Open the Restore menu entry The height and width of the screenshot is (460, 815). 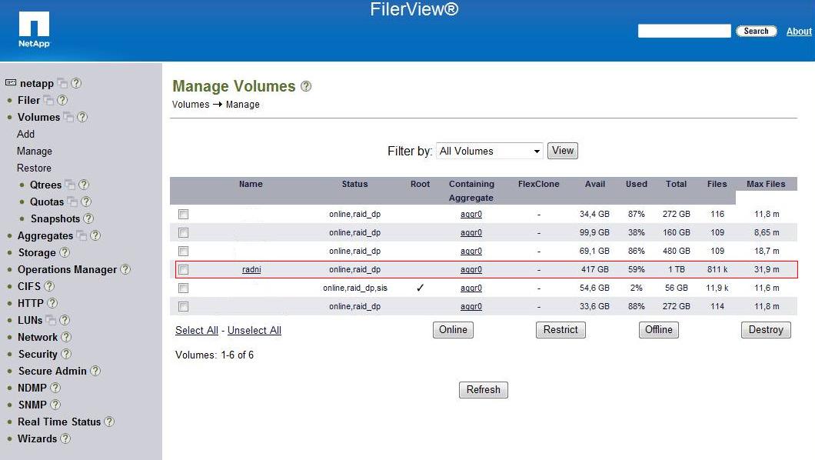tap(34, 168)
